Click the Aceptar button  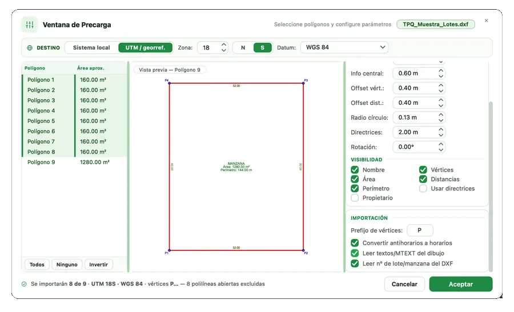tap(460, 284)
